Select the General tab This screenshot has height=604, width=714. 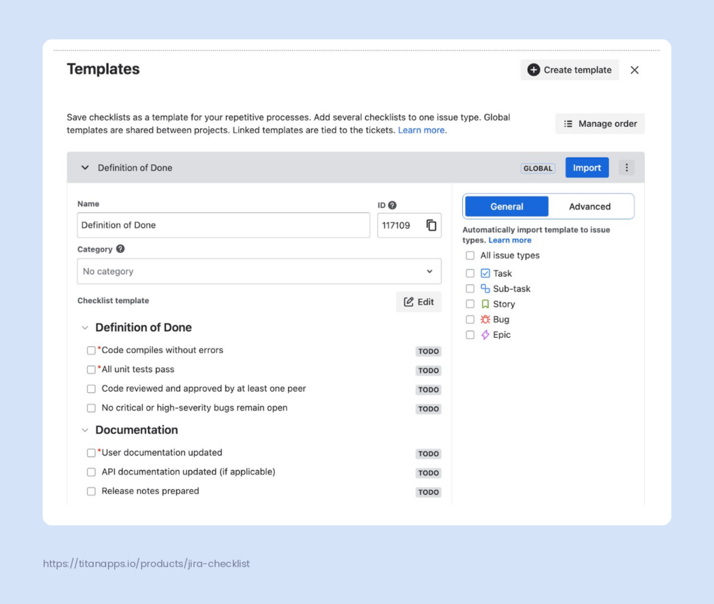tap(507, 207)
